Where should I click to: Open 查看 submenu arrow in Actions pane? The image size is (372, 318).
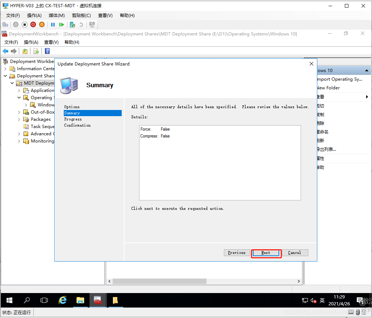367,97
